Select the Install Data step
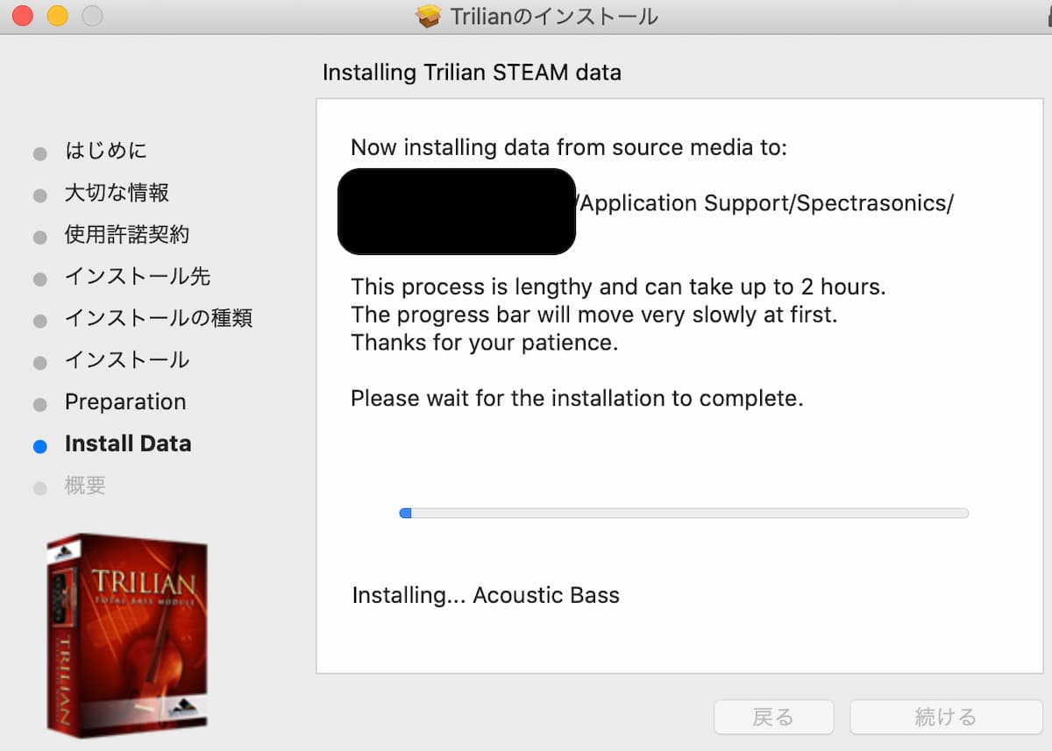This screenshot has height=751, width=1052. tap(128, 443)
